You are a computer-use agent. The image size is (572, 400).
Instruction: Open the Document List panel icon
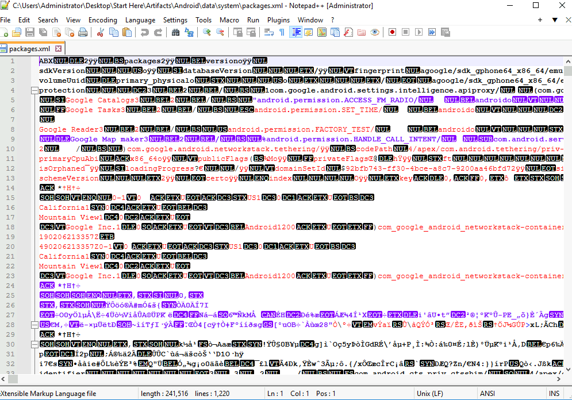click(x=335, y=32)
